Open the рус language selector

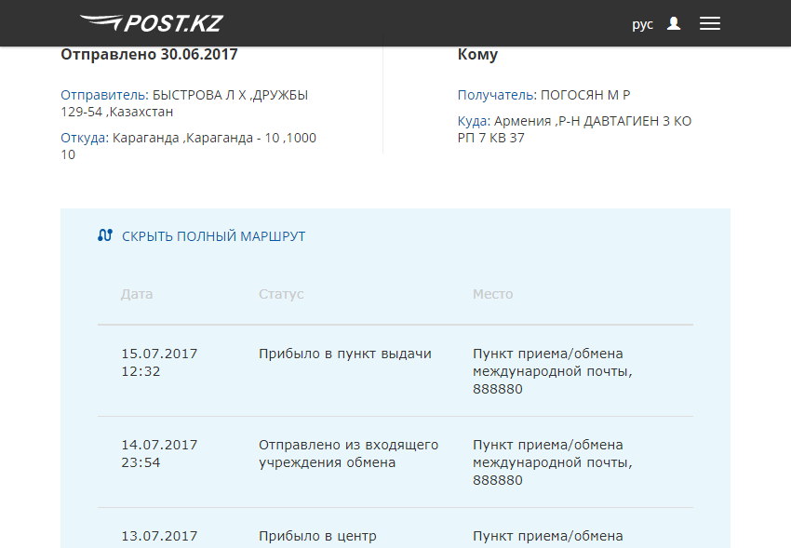643,24
